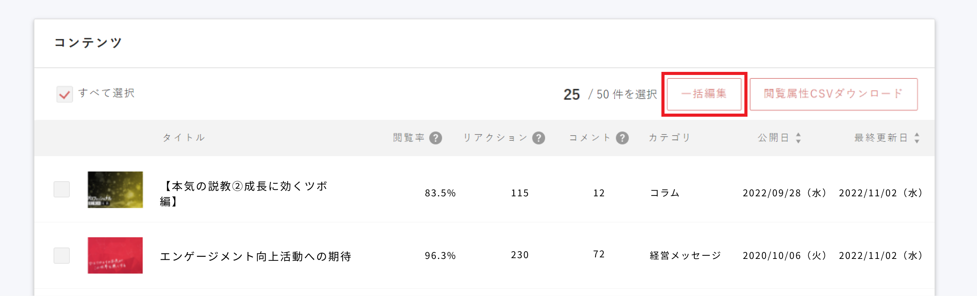Image resolution: width=977 pixels, height=296 pixels.
Task: Click the 公開日 column header label
Action: (773, 138)
